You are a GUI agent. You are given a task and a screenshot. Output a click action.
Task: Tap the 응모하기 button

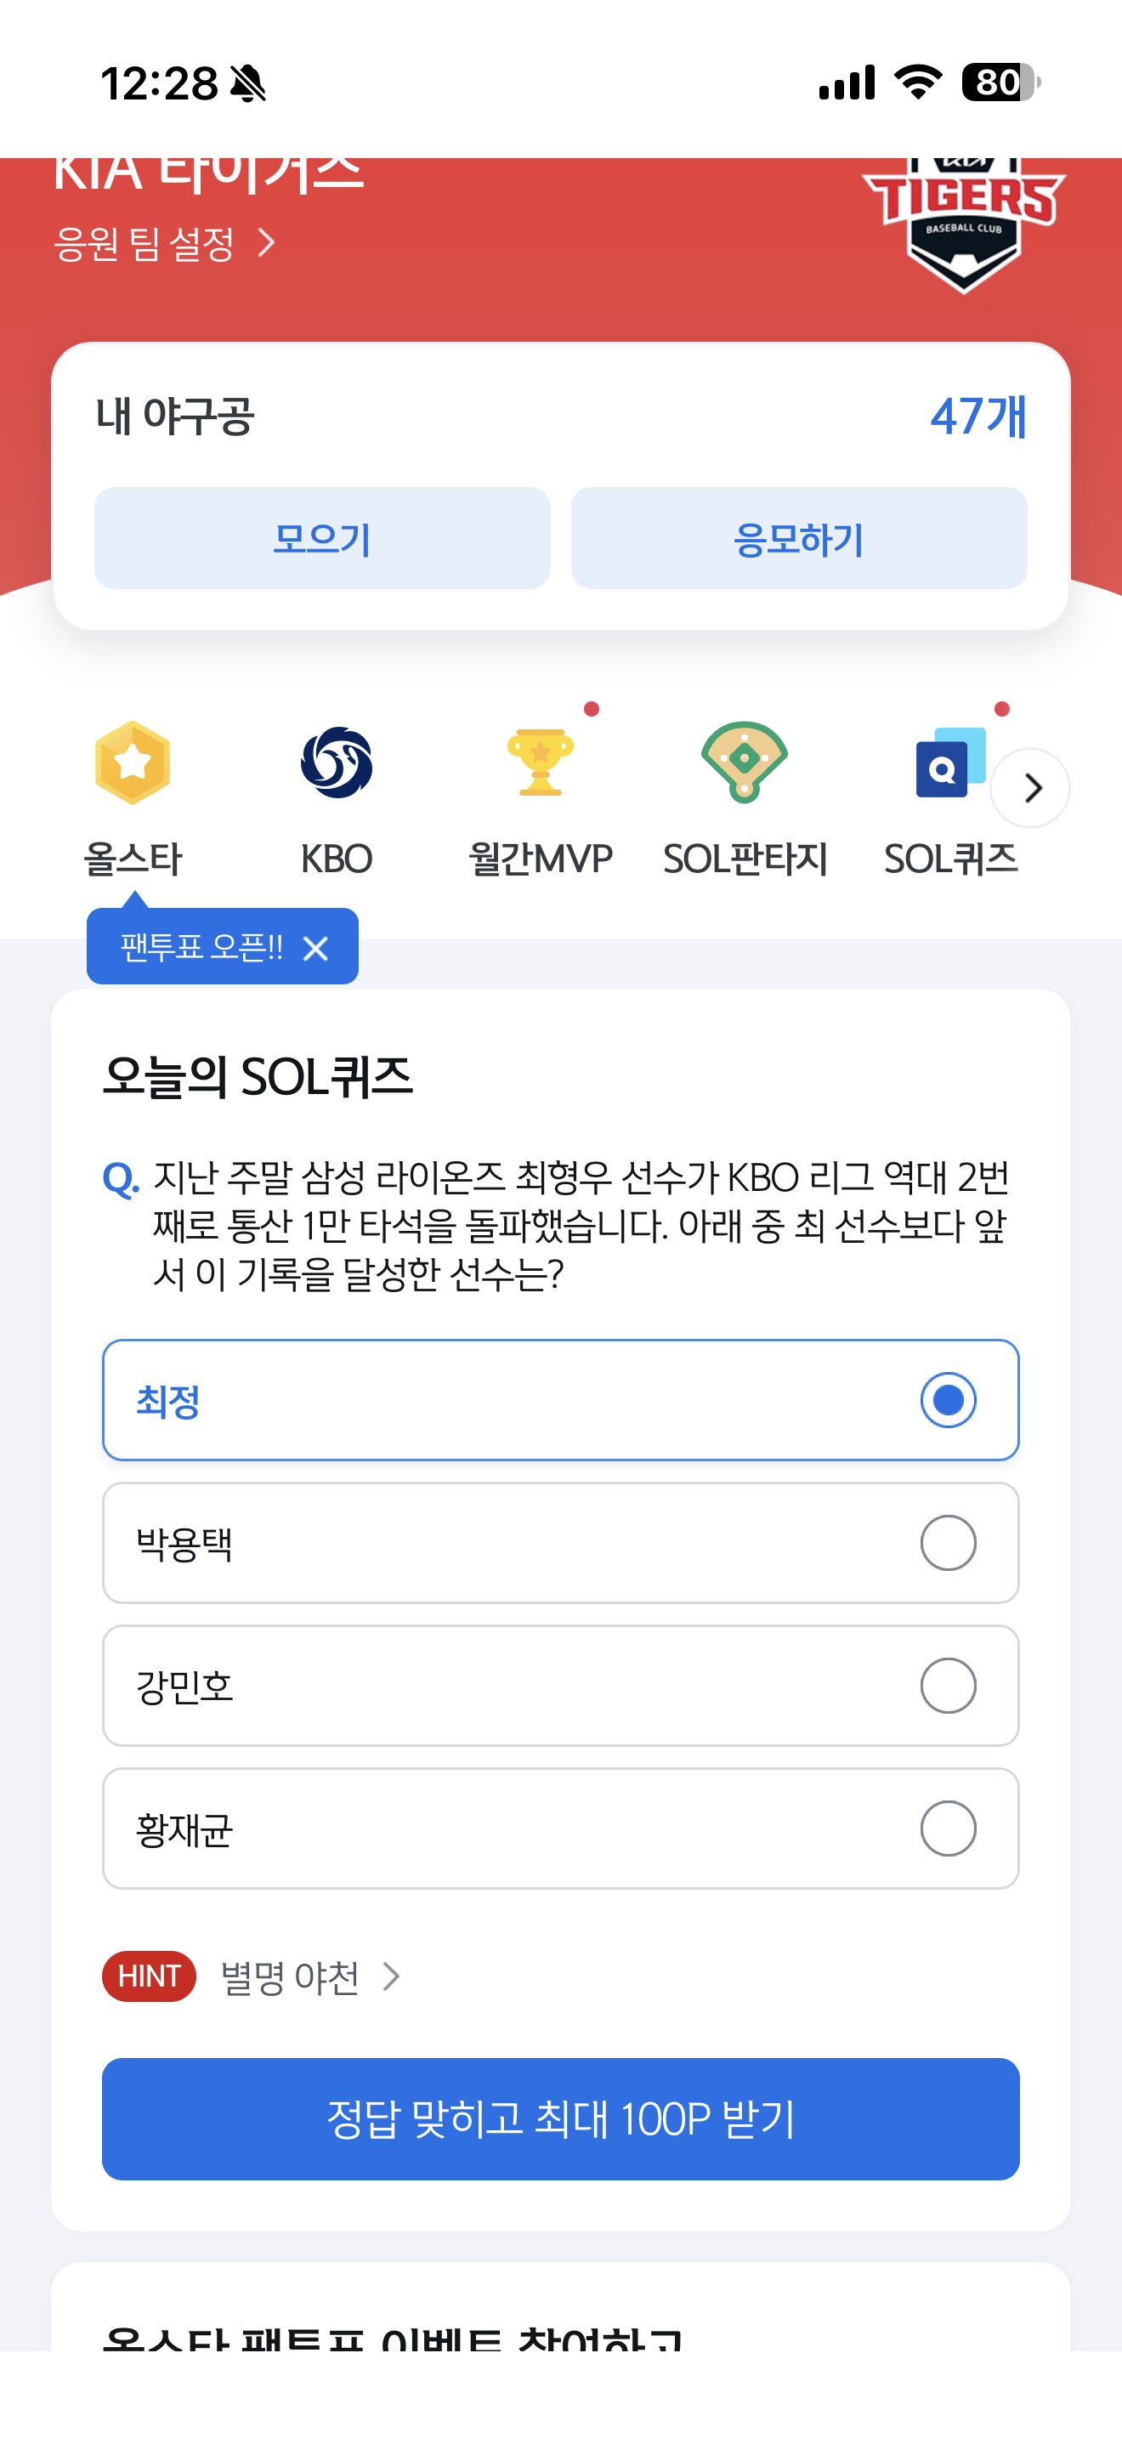(799, 538)
